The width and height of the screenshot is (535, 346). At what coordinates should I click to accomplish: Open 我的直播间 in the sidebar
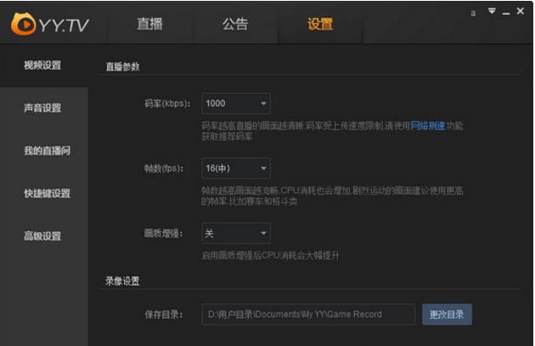pyautogui.click(x=47, y=150)
